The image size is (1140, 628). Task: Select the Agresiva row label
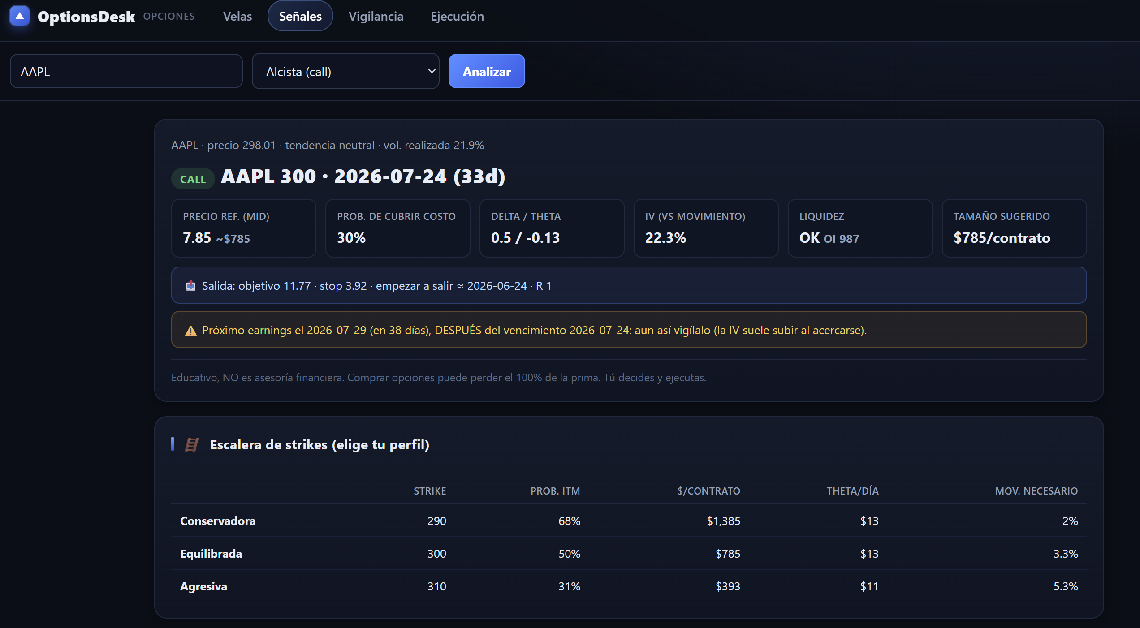[x=203, y=586]
